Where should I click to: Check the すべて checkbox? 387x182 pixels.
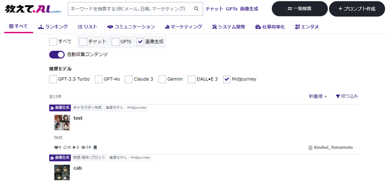[x=53, y=42]
